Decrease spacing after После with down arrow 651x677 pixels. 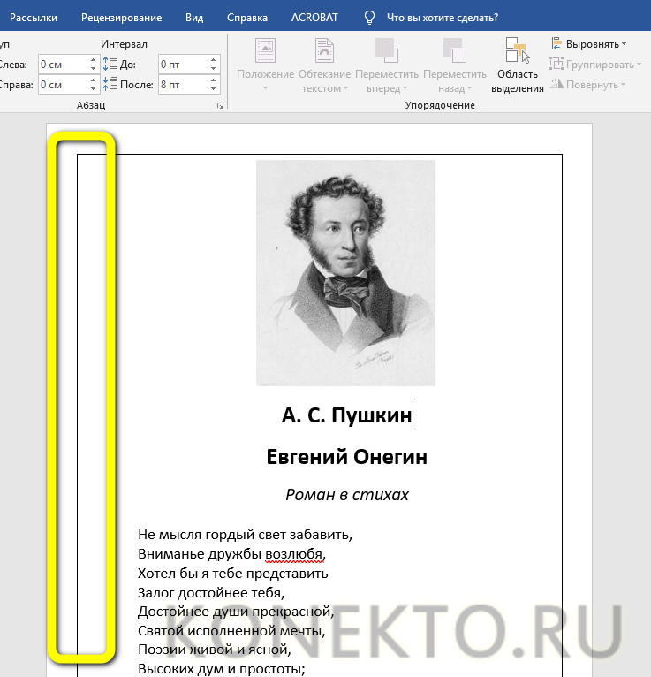[x=214, y=89]
